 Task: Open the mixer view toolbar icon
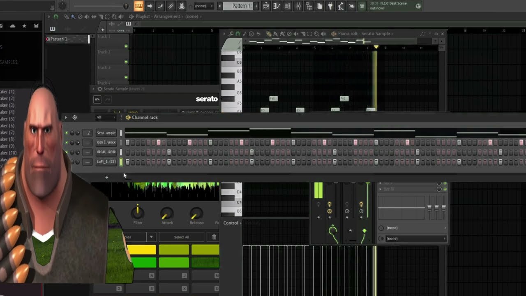tap(298, 6)
